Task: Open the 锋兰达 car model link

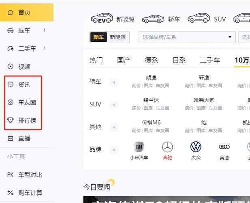Action: click(151, 100)
